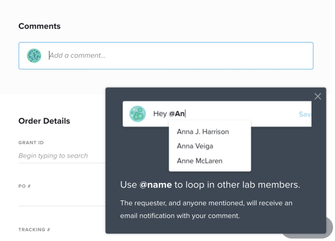This screenshot has width=335, height=241.
Task: Click the email notification description text
Action: (x=206, y=209)
